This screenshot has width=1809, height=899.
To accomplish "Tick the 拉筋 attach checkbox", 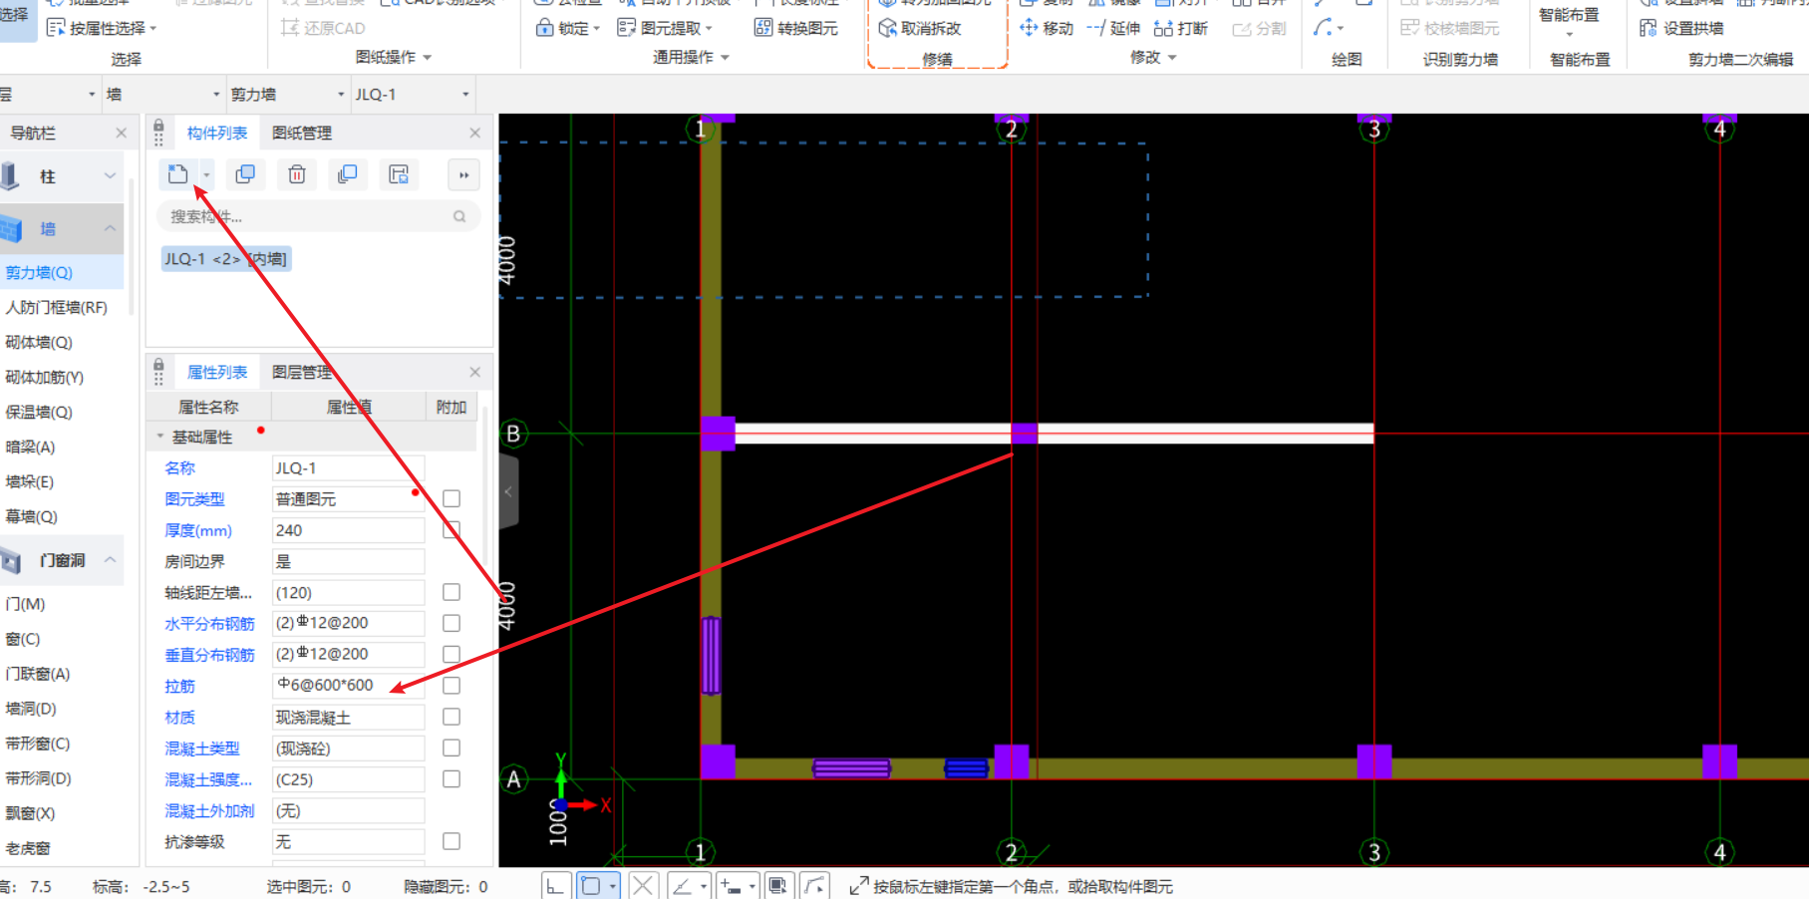I will pos(452,686).
